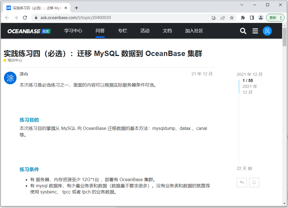Click the lock icon in address bar
The width and height of the screenshot is (288, 208).
click(x=36, y=18)
